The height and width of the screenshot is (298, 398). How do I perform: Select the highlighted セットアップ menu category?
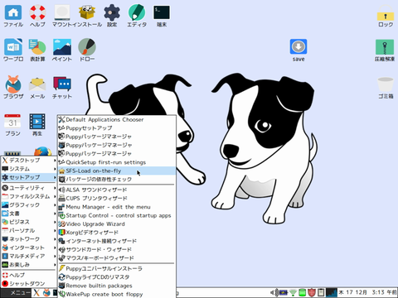click(29, 177)
